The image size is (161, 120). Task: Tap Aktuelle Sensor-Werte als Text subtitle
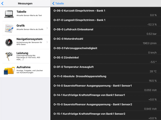coord(29,15)
